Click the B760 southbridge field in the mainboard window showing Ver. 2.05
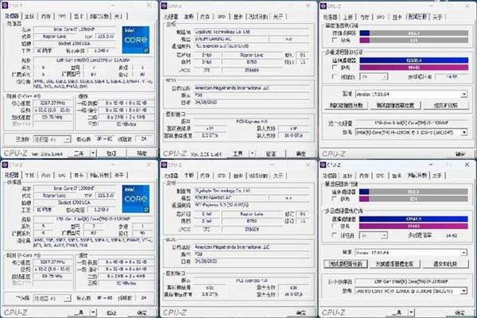 [x=251, y=62]
